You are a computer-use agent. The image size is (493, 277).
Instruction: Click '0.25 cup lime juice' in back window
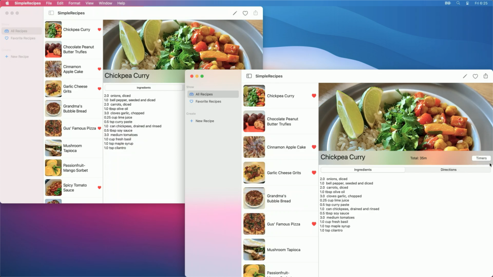coord(118,118)
